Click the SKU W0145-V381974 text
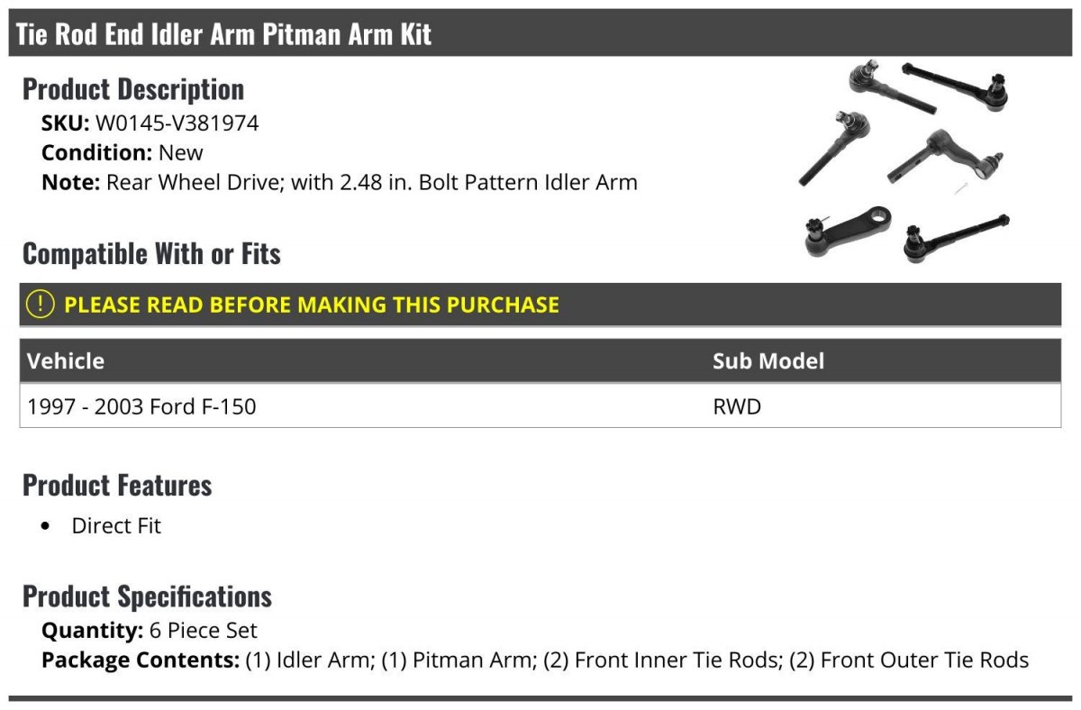Viewport: 1081px width, 710px height. tap(150, 123)
